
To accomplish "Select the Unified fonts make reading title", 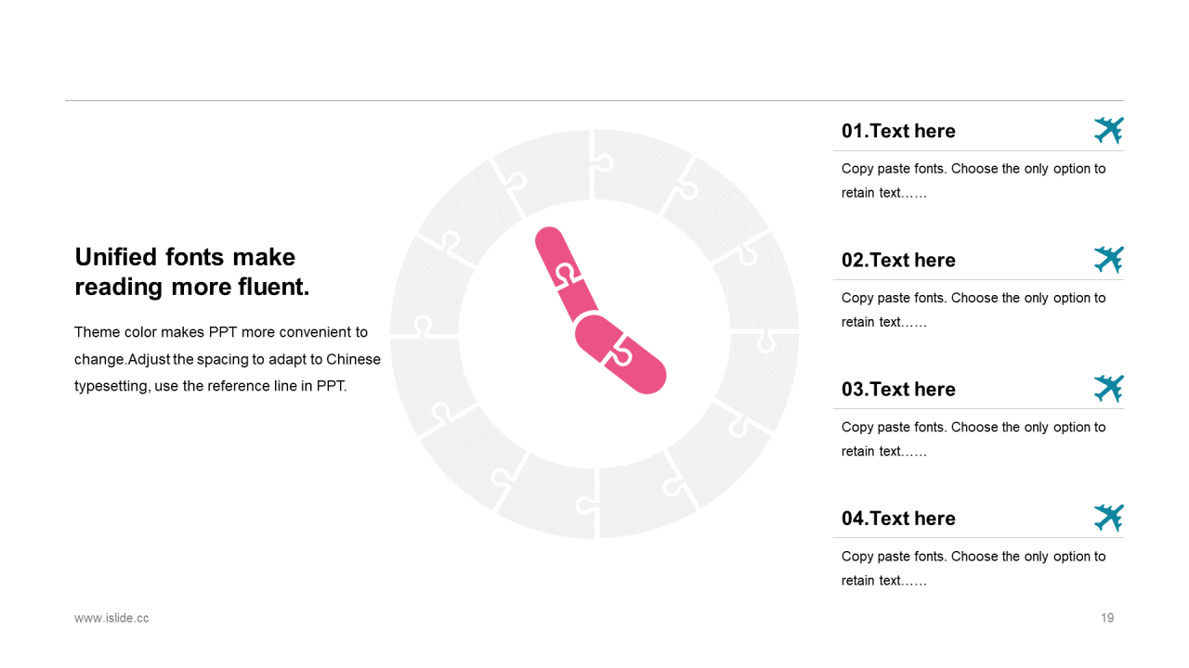I will 192,272.
